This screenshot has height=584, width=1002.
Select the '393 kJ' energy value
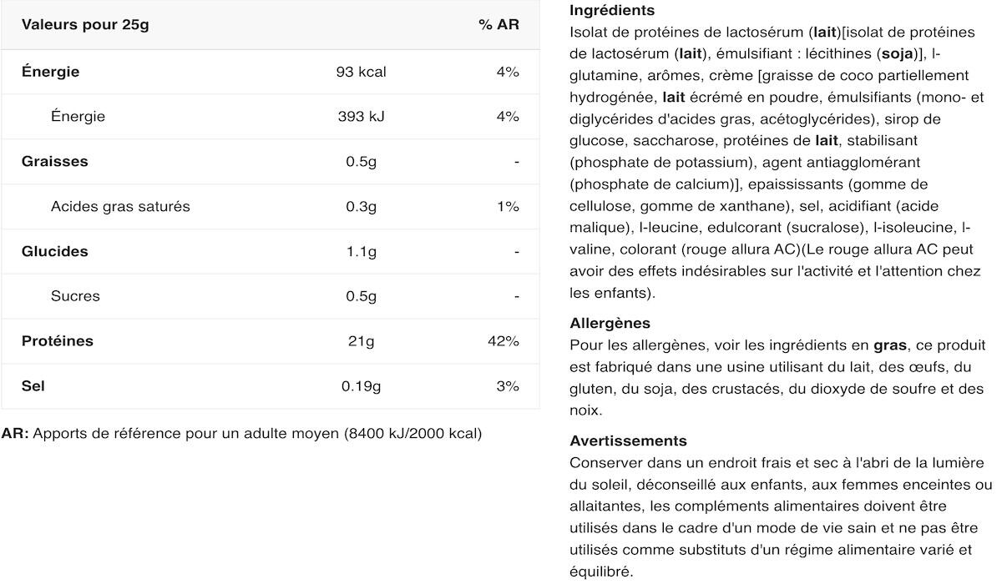[361, 117]
